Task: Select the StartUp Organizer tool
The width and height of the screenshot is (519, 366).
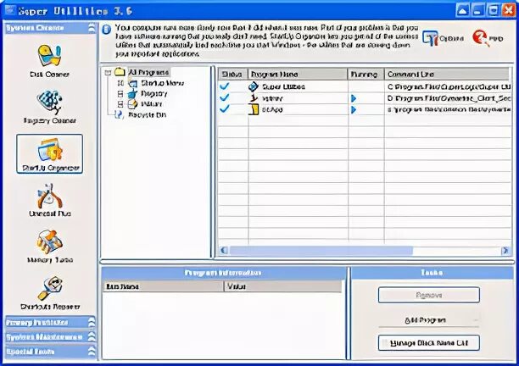Action: [50, 153]
